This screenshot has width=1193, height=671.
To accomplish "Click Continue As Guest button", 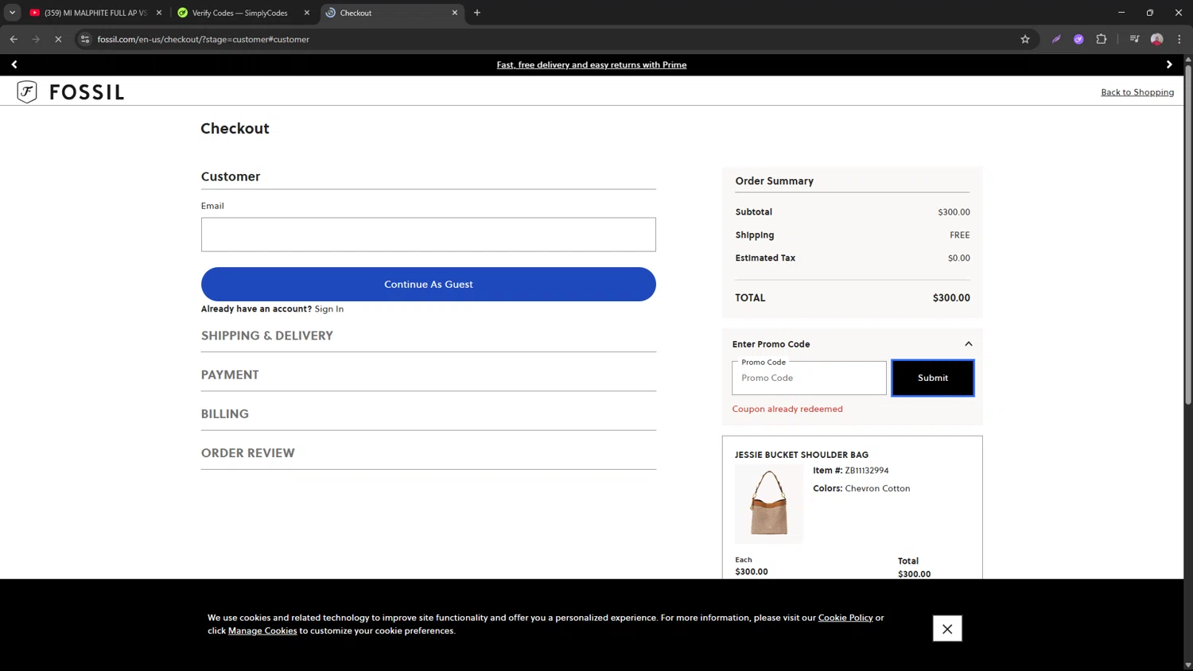I will pos(429,285).
